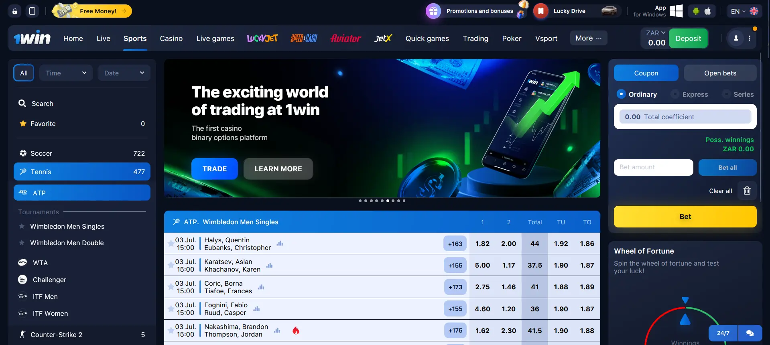Click the green Deposit button
This screenshot has width=770, height=345.
[x=688, y=39]
